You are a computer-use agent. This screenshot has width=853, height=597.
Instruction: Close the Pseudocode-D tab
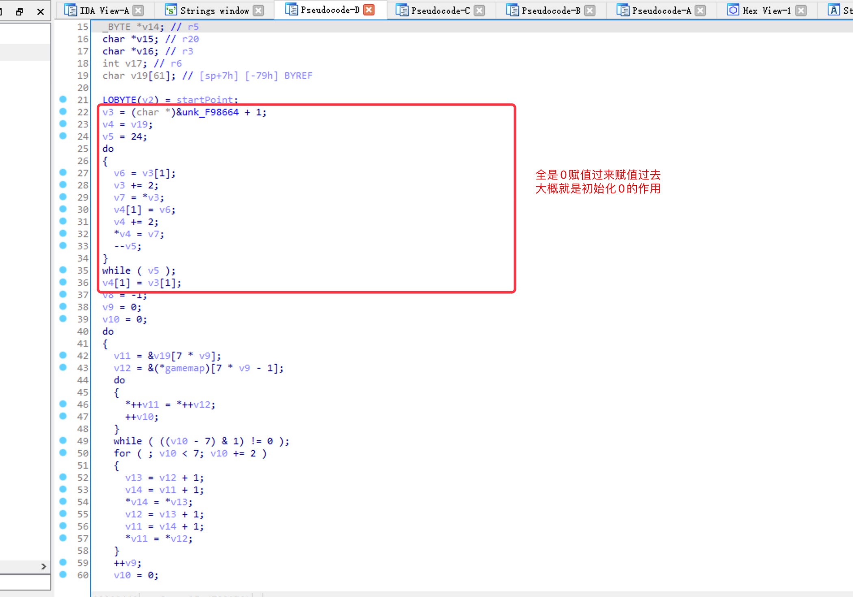[x=369, y=10]
